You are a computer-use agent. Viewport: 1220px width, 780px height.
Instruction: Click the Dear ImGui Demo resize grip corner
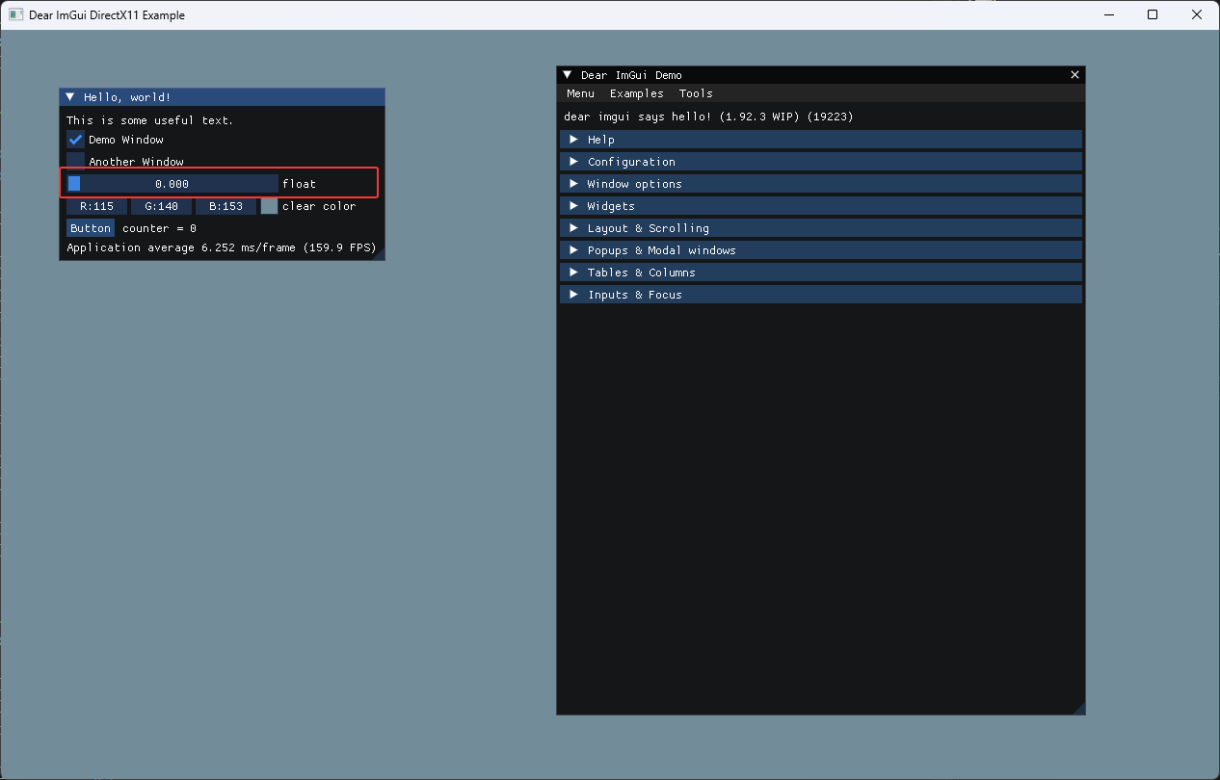(x=1079, y=709)
